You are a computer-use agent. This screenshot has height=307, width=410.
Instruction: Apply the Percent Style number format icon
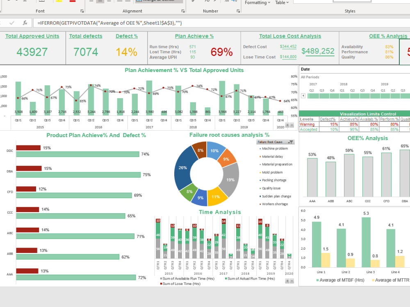click(x=206, y=2)
